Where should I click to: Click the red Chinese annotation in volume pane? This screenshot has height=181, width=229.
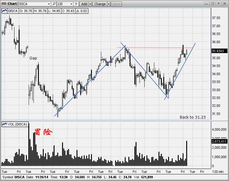(43, 132)
